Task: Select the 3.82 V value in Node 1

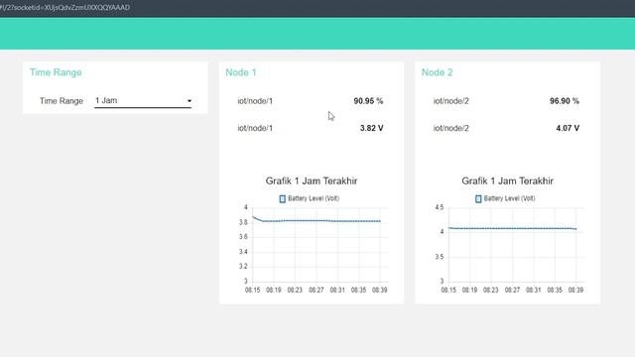Action: point(371,128)
